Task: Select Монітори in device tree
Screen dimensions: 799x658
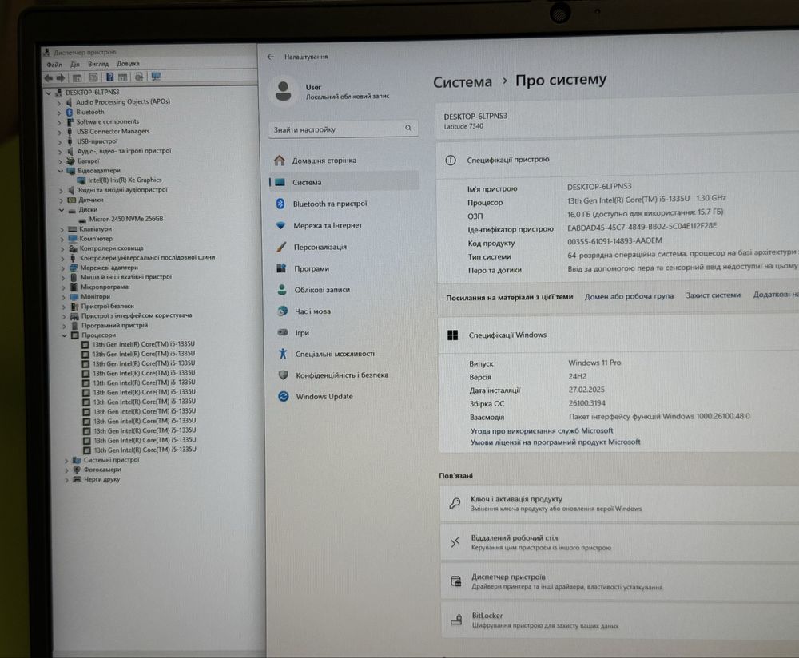Action: 95,297
